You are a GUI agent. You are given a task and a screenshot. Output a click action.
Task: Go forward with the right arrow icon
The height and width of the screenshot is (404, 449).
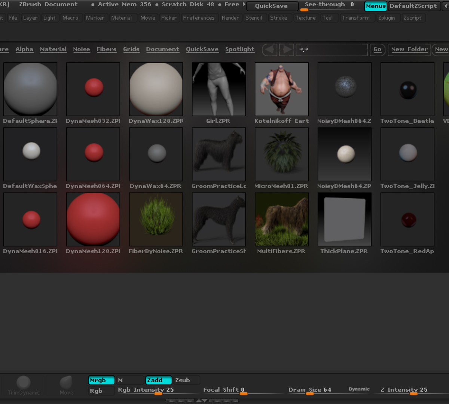click(x=286, y=50)
